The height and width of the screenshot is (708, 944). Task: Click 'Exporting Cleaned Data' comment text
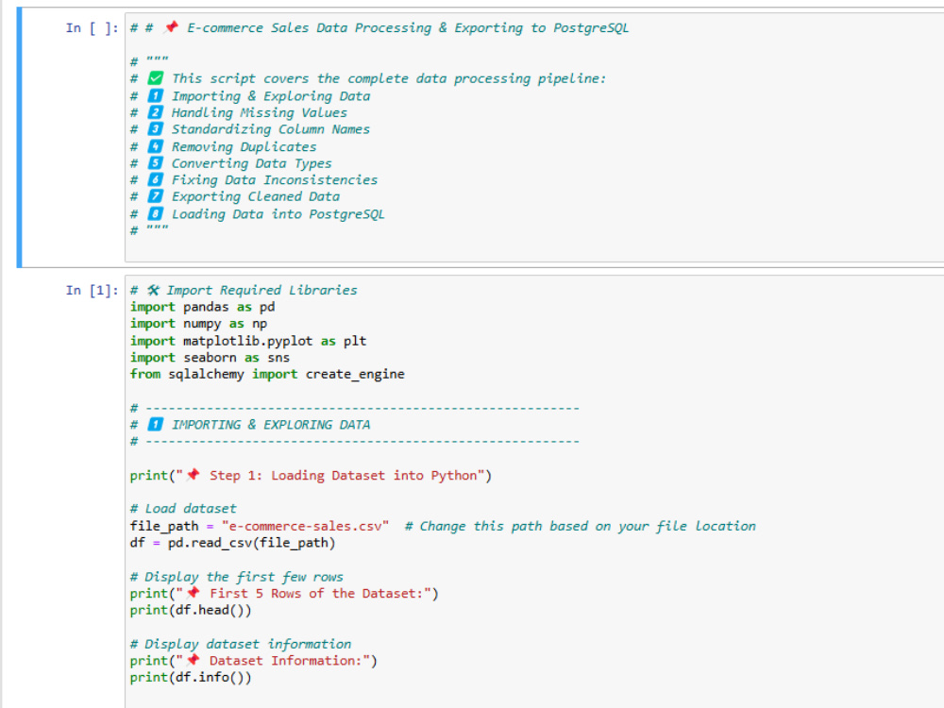(256, 197)
